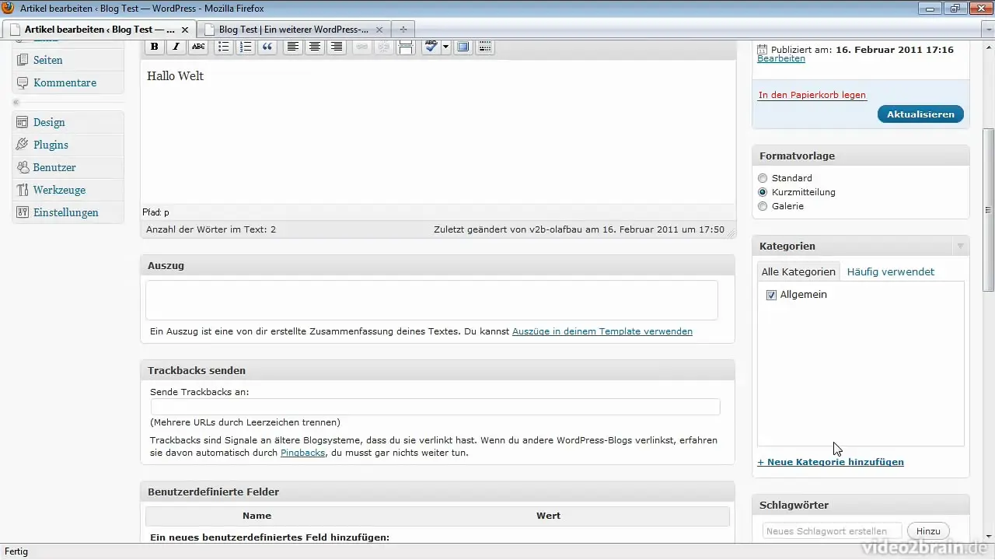Click the Hallo Welt text in the editor
The height and width of the screenshot is (560, 995).
pyautogui.click(x=175, y=76)
